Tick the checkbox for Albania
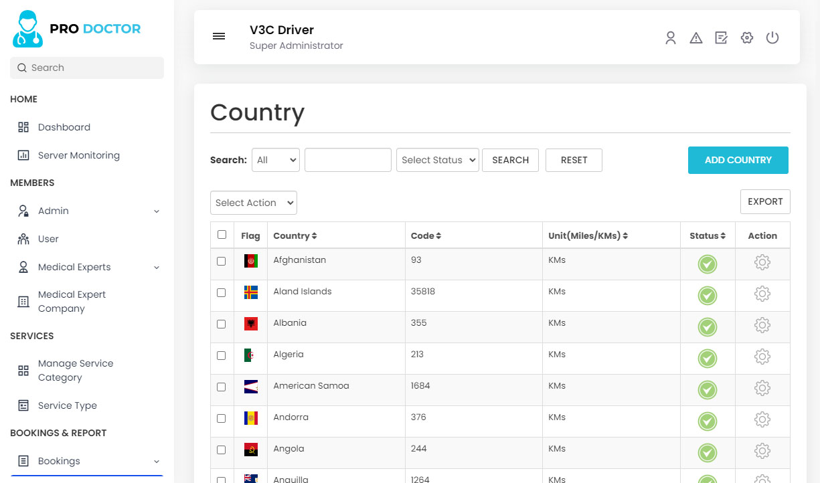This screenshot has width=820, height=483. pos(221,324)
